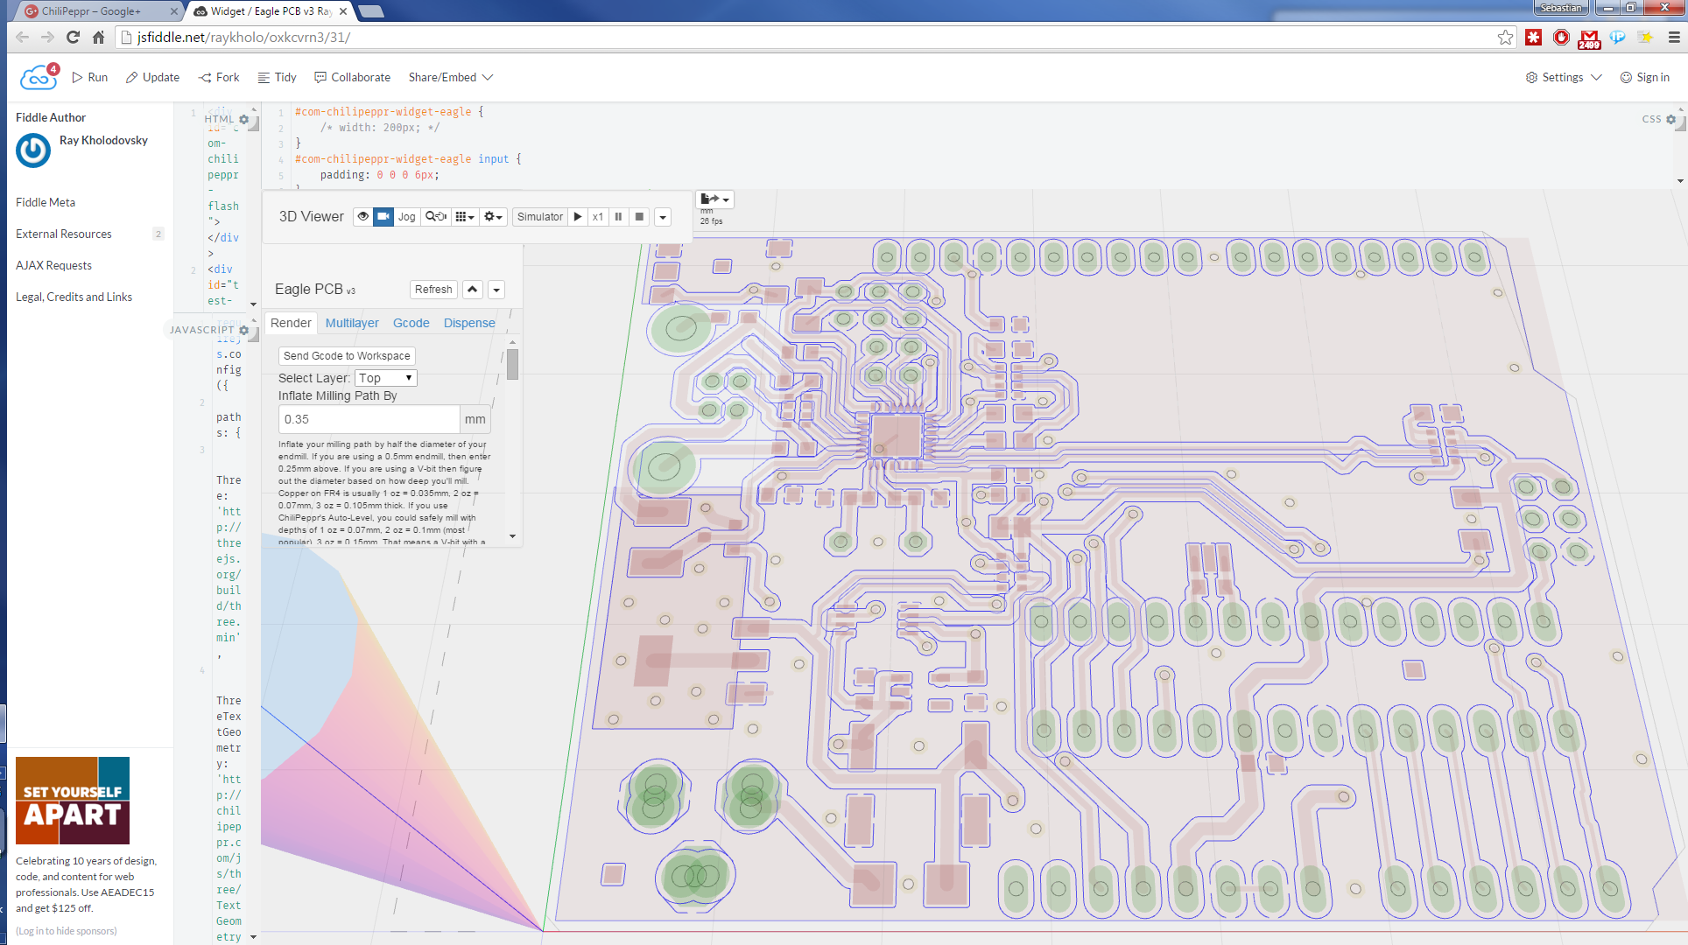The width and height of the screenshot is (1688, 945).
Task: Switch to the Gcode tab
Action: click(411, 323)
